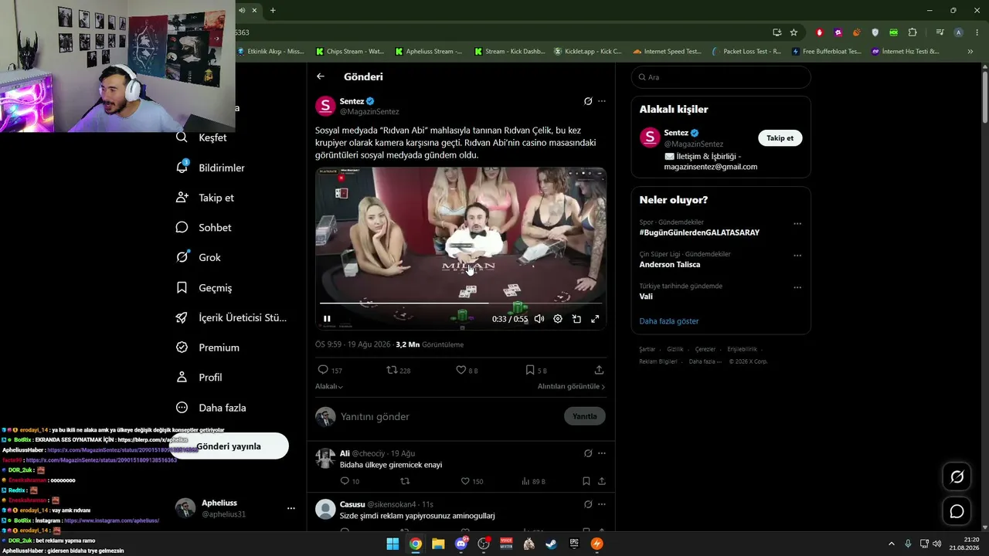Image resolution: width=989 pixels, height=556 pixels.
Task: Open Internet Speed Test bookmark
Action: [x=667, y=52]
